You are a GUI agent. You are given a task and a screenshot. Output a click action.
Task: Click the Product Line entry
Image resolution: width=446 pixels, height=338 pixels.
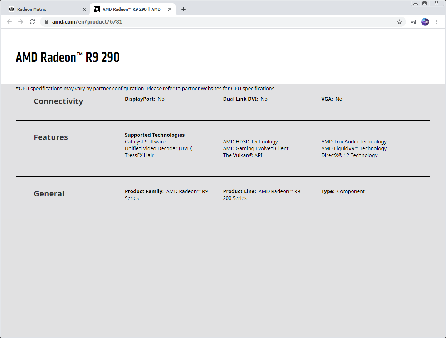262,195
